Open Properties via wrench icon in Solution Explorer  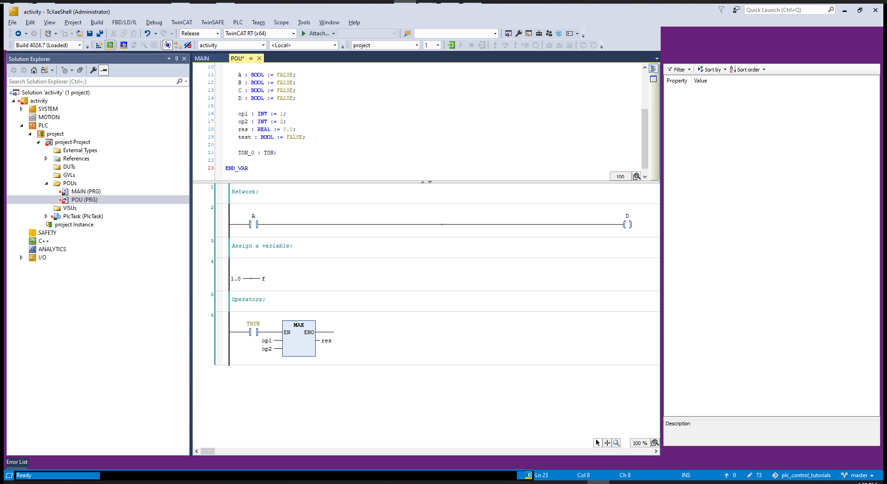93,70
